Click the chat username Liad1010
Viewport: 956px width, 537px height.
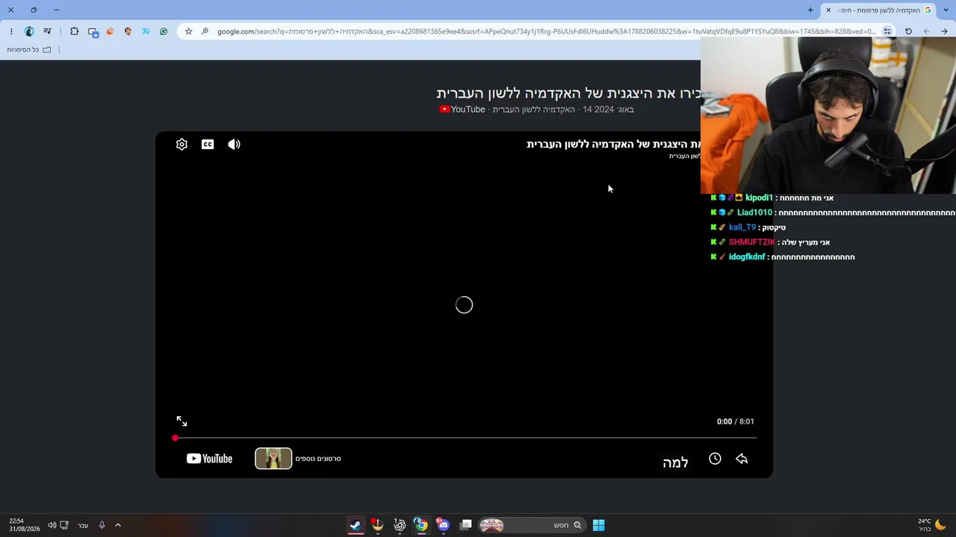click(x=754, y=213)
